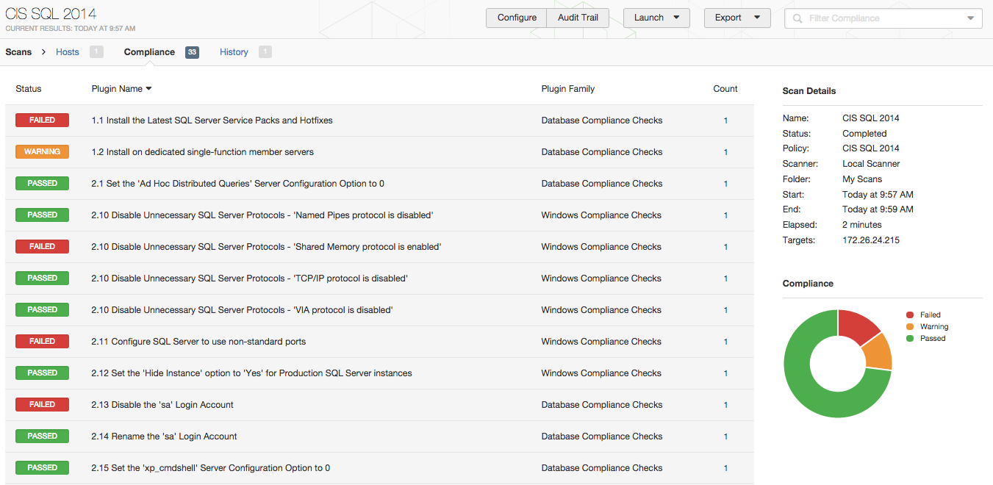Sort by the Plugin Name column header
993x485 pixels.
(x=117, y=89)
